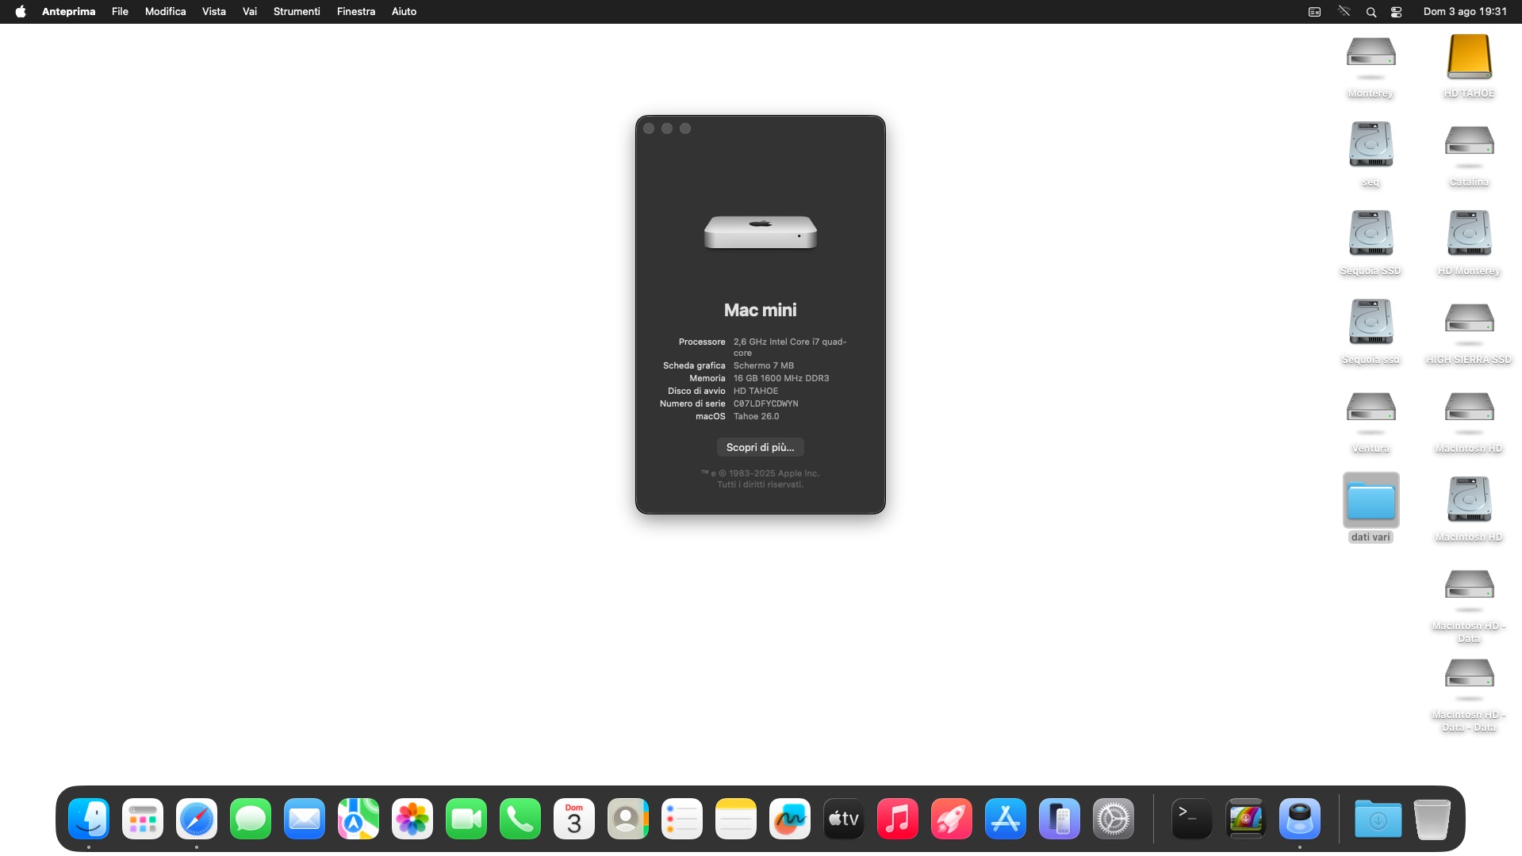Select the Monterey drive on the desktop

pos(1371,58)
